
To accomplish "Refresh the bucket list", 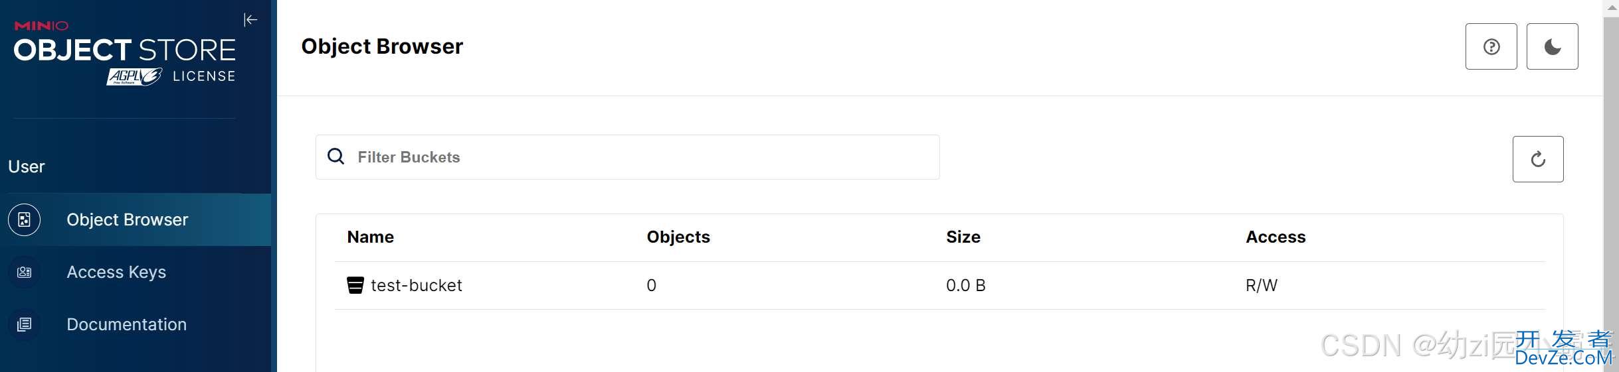I will point(1537,159).
